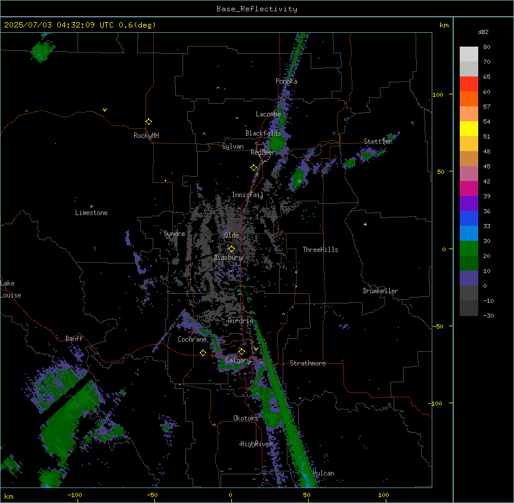Click the Sundre label
514x503 pixels.
[x=174, y=234]
